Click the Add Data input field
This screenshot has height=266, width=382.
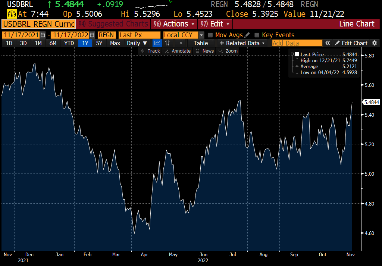(x=297, y=43)
